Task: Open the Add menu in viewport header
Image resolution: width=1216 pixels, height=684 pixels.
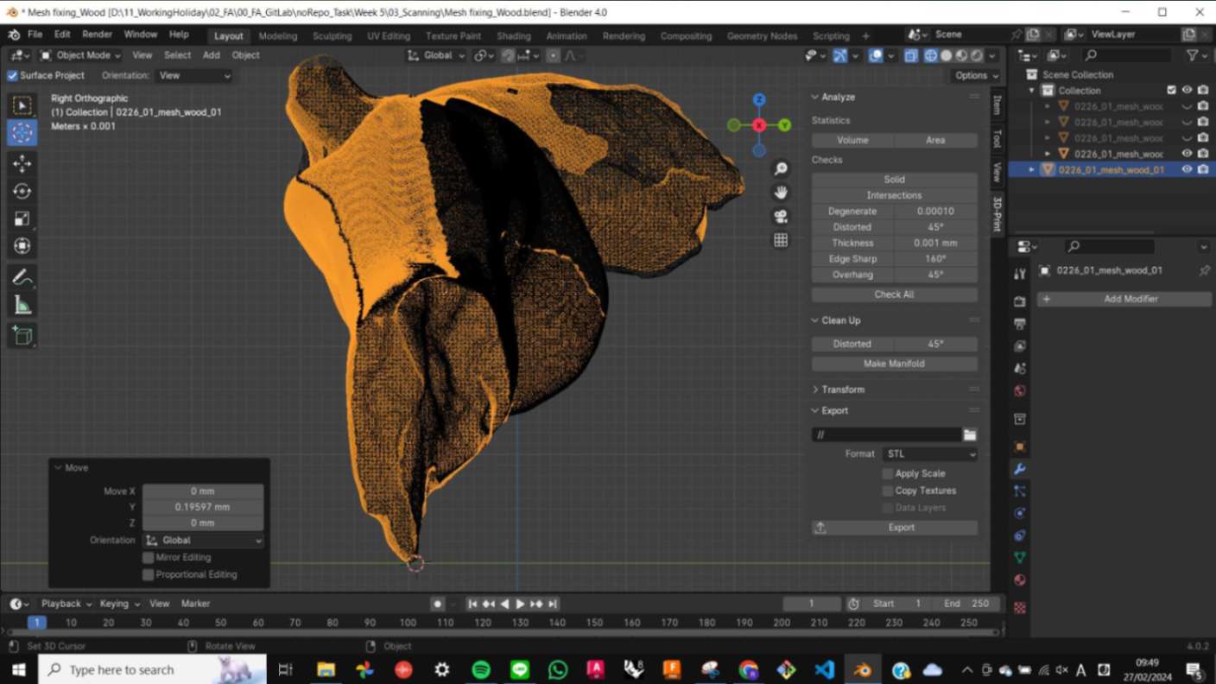Action: (x=211, y=55)
